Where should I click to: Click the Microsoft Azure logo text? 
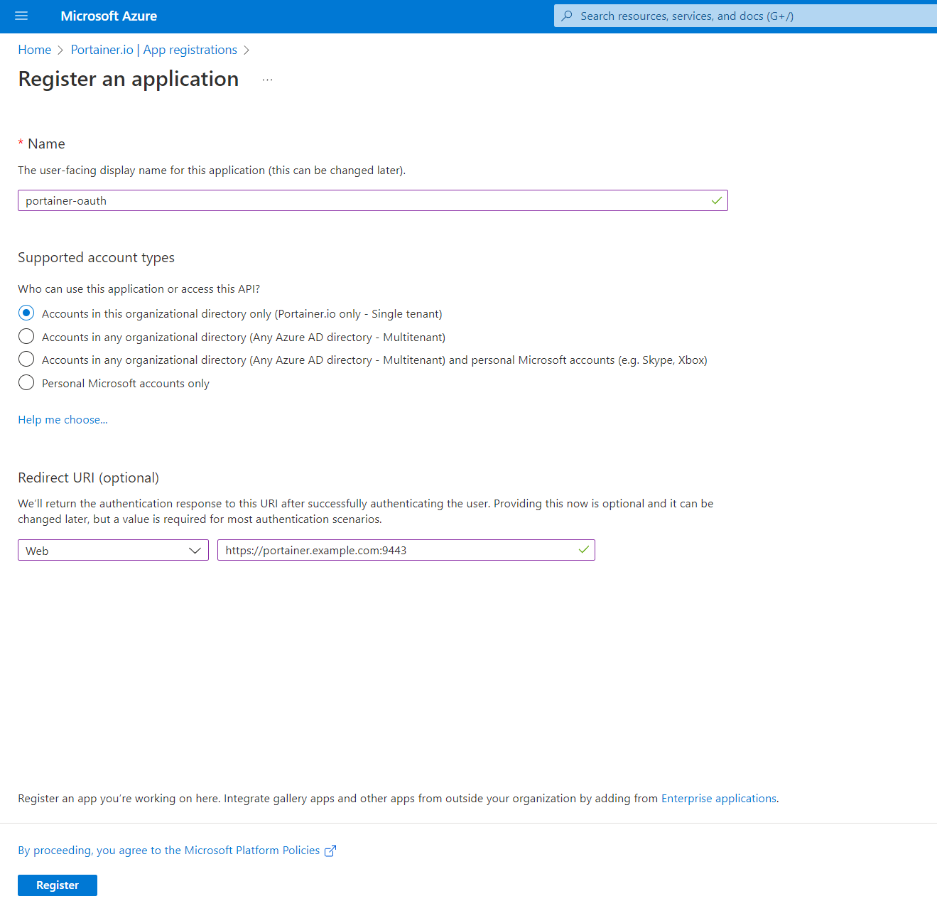click(109, 16)
